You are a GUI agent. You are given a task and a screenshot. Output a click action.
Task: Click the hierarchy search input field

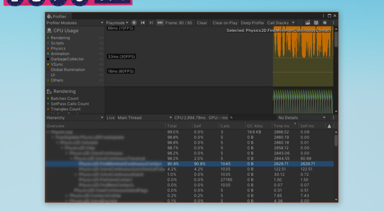252,118
